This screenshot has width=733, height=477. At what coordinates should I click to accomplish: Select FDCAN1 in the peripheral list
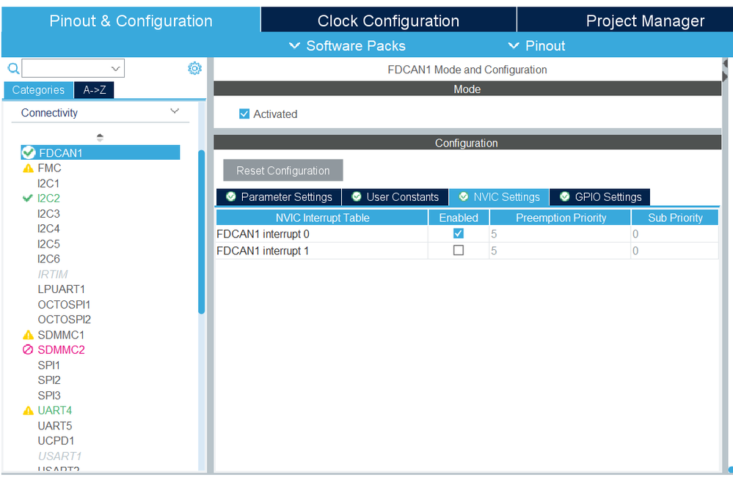click(x=100, y=152)
